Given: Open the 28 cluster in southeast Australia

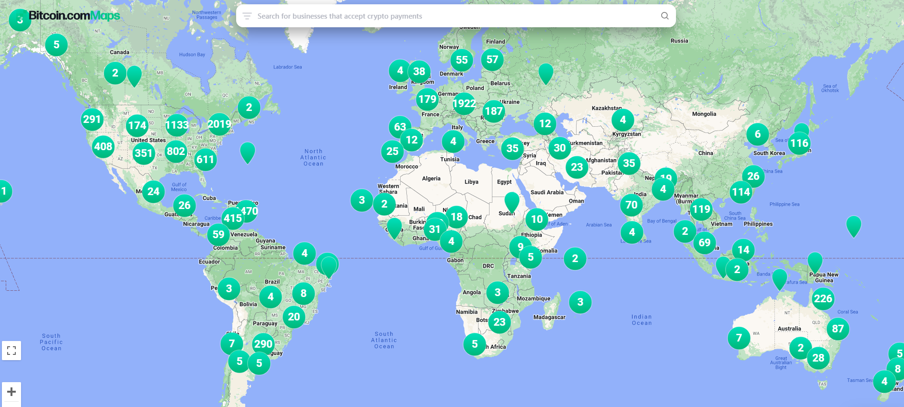Looking at the screenshot, I should coord(818,358).
